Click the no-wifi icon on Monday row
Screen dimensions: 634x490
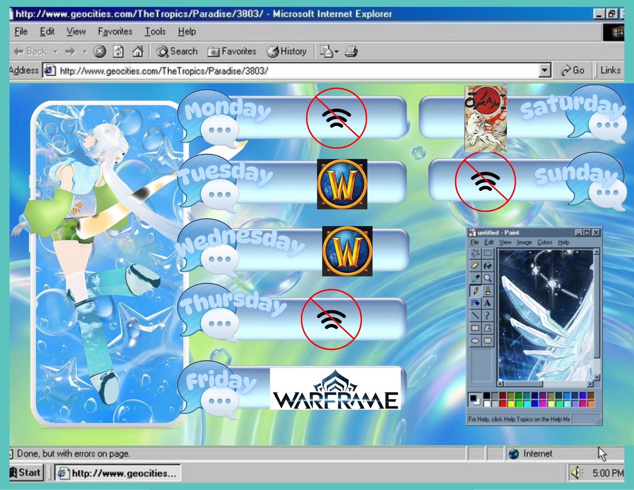pos(336,118)
